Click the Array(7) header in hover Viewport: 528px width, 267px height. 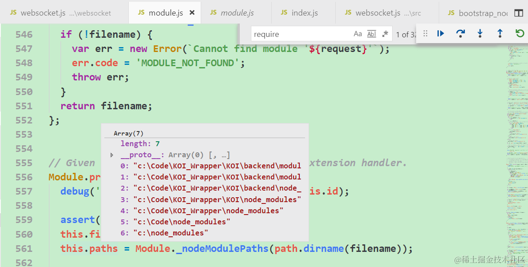coord(129,133)
